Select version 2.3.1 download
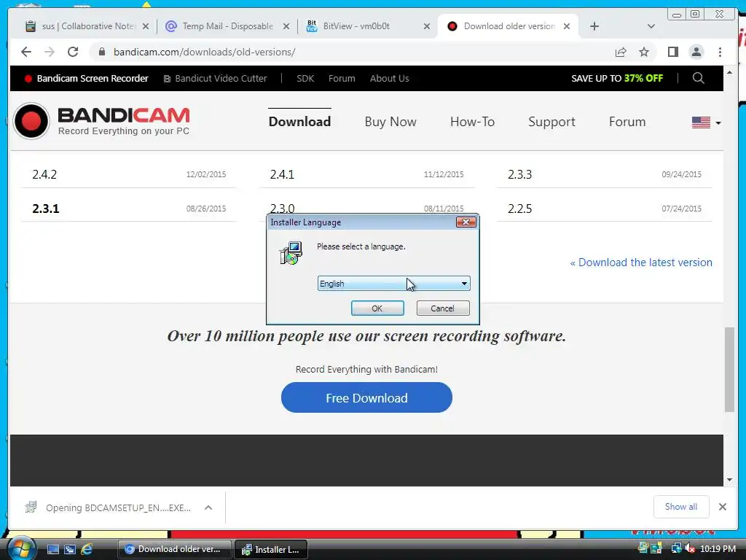 [46, 209]
